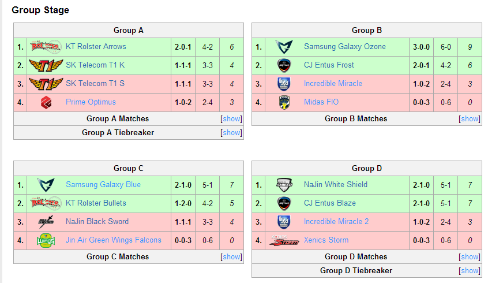Click the KT Rolster Arrows team logo

pyautogui.click(x=46, y=47)
